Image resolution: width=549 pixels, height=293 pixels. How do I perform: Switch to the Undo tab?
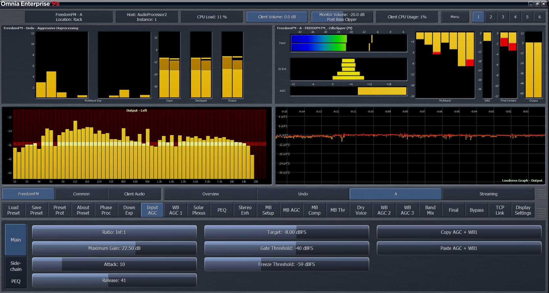(303, 194)
